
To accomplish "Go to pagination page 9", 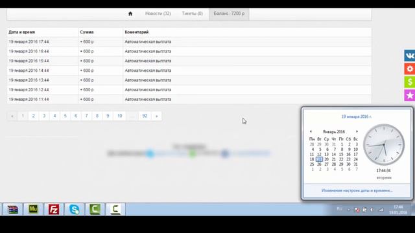I will (x=108, y=116).
